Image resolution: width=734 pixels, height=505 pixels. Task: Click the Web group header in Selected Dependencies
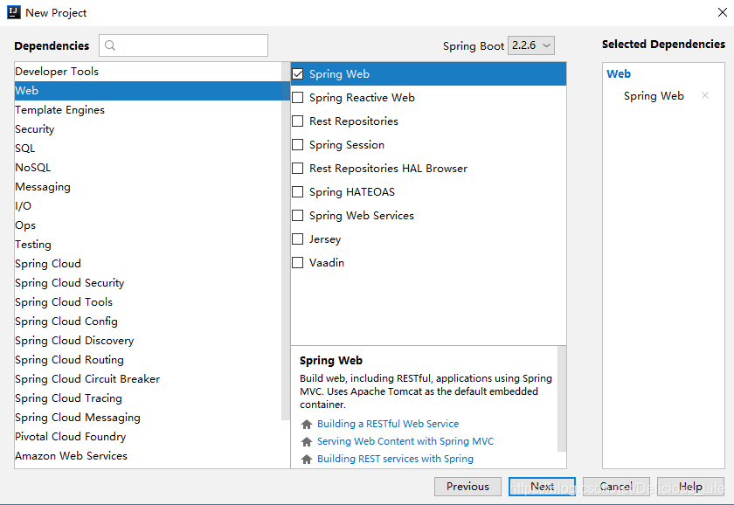[619, 73]
